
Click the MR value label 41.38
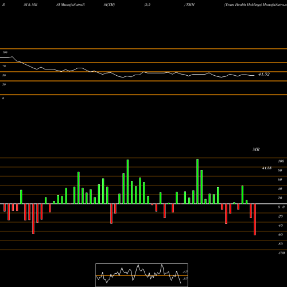tap(267, 168)
